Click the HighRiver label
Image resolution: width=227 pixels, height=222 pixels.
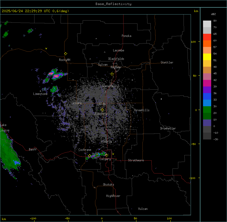click(113, 196)
